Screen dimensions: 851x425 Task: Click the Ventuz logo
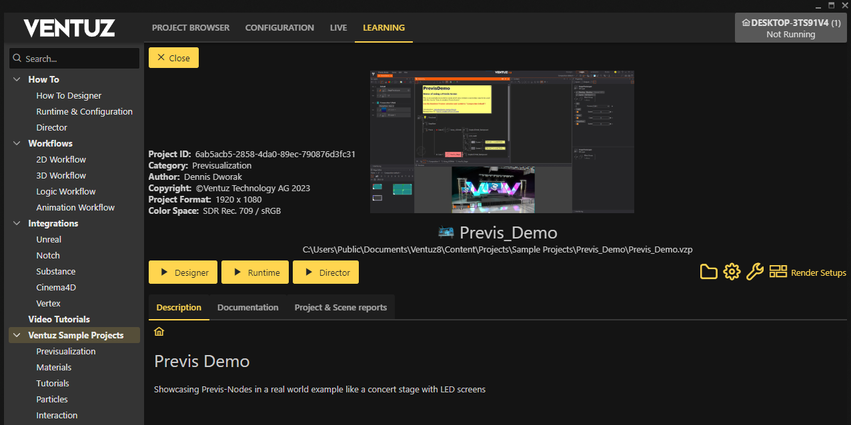69,28
